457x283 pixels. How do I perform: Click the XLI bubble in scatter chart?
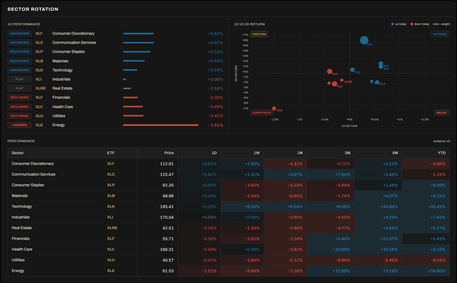pos(352,70)
